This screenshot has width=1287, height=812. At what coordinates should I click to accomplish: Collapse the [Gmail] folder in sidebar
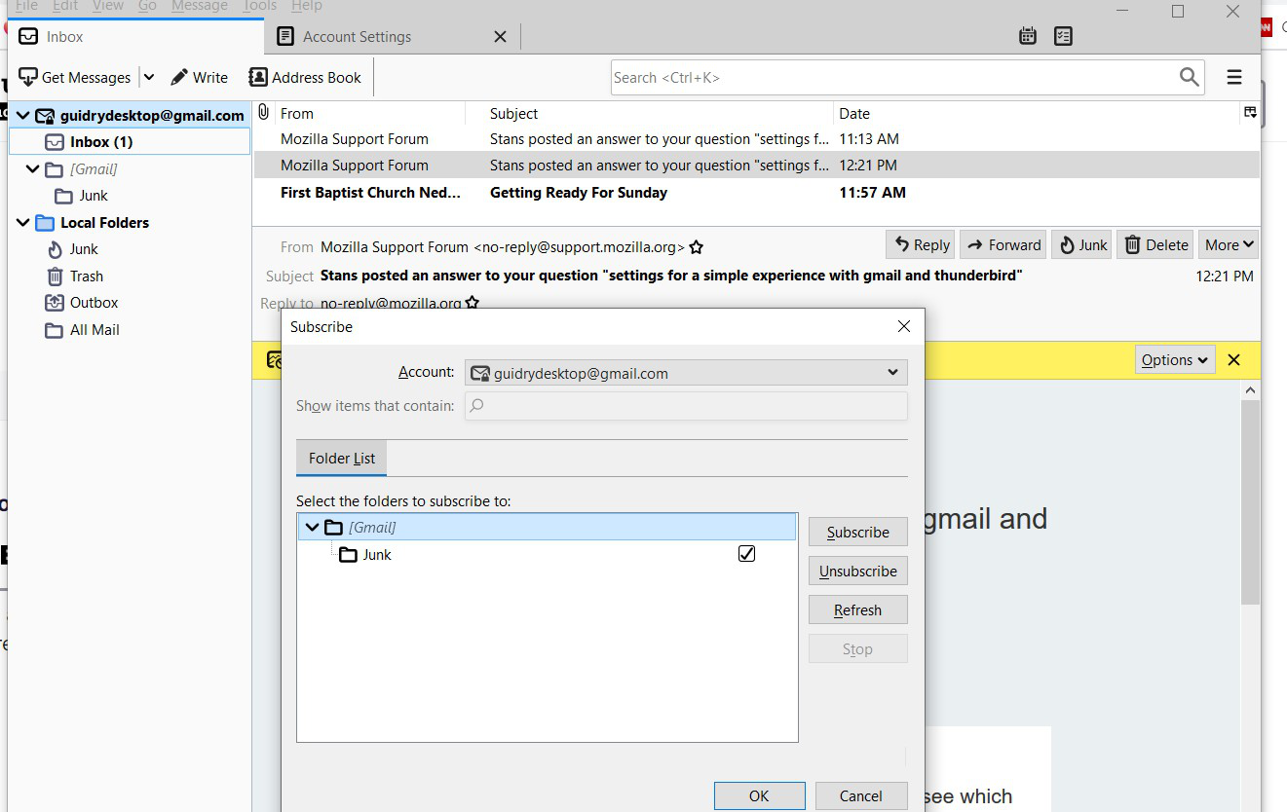point(33,168)
